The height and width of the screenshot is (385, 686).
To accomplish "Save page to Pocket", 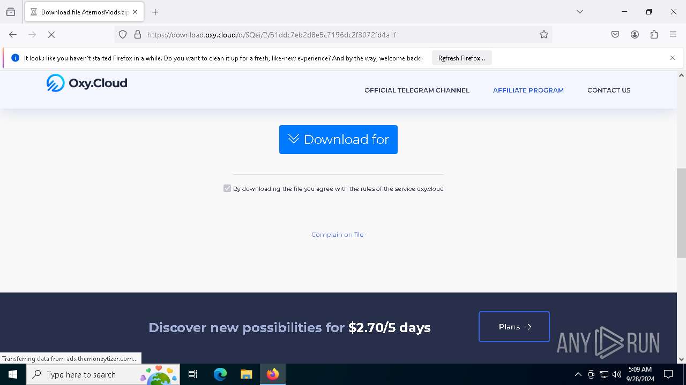I will pyautogui.click(x=615, y=35).
